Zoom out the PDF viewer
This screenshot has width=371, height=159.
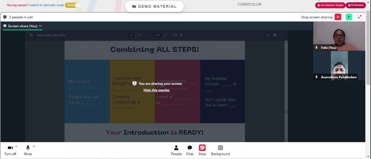[149, 35]
